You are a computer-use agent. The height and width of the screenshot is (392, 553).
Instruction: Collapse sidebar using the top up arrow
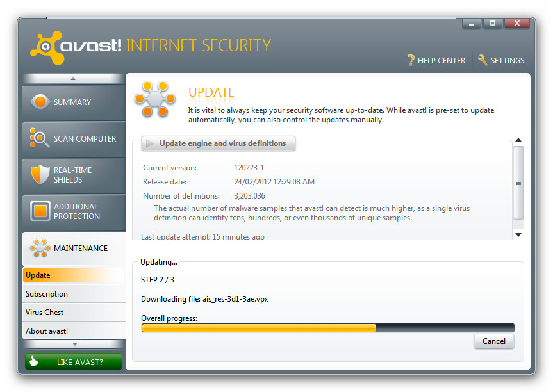tap(73, 78)
